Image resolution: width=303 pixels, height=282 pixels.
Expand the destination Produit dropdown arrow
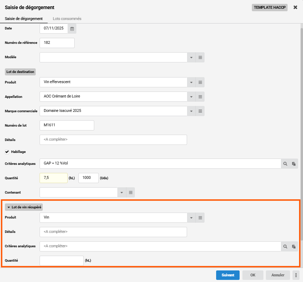point(191,82)
